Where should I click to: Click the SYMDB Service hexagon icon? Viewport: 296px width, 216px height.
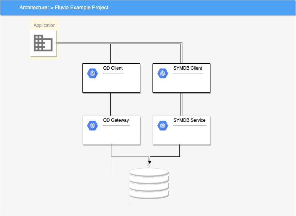[x=163, y=126]
